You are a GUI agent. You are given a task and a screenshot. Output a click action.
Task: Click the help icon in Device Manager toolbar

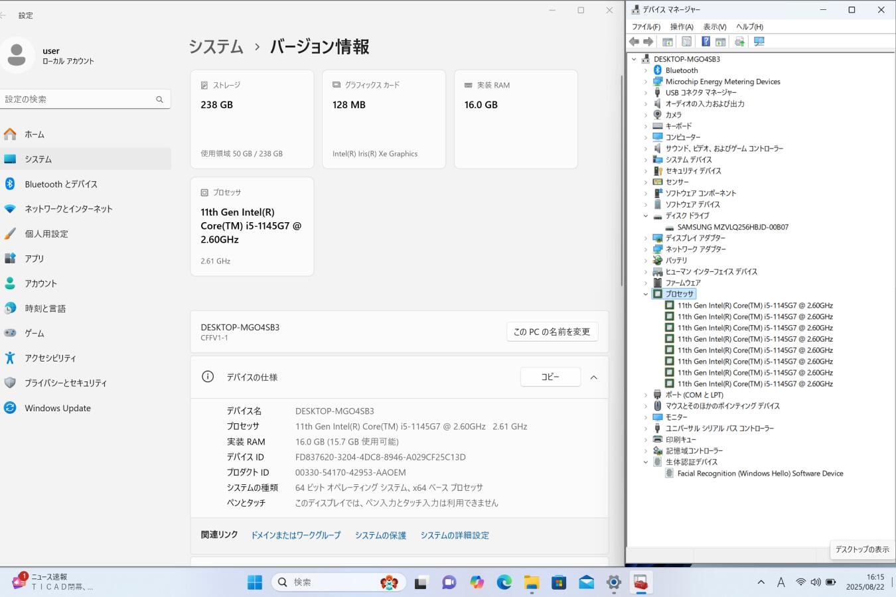(706, 42)
